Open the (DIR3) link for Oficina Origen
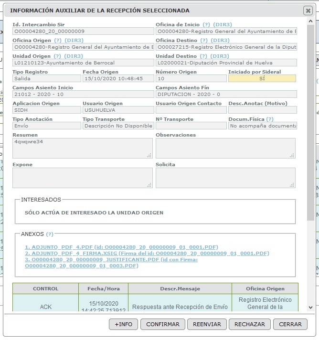This screenshot has height=340, width=319. [x=74, y=40]
